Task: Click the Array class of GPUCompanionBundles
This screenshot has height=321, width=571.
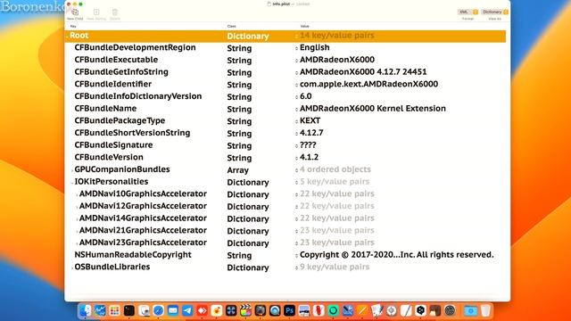Action: (x=238, y=170)
